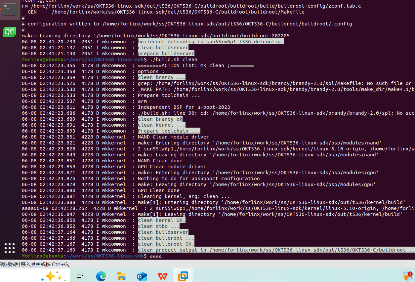
Task: Click the lone 'arm' log text
Action: click(x=142, y=101)
